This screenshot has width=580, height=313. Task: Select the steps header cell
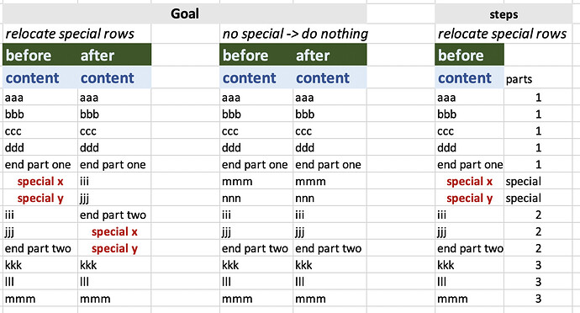coord(504,14)
